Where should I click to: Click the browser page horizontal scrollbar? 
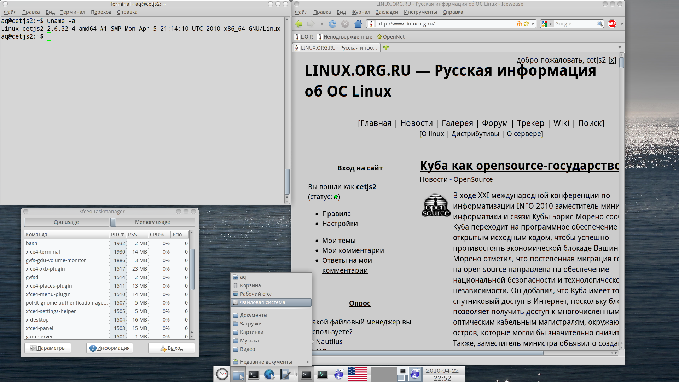tap(427, 353)
